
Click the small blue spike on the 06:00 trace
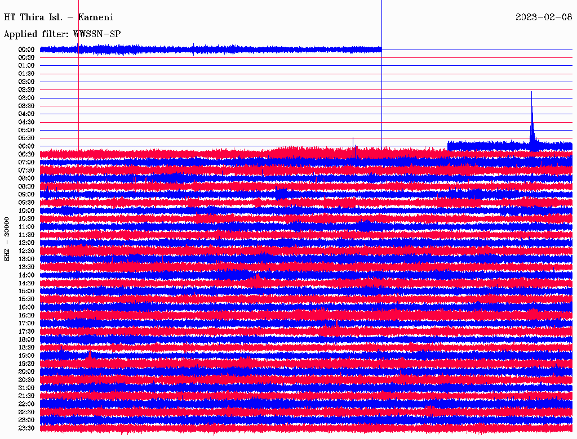(x=353, y=141)
